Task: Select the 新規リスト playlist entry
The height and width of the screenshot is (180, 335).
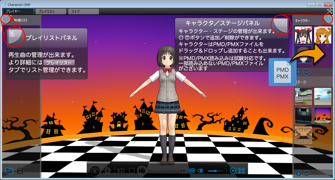Action: (x=21, y=20)
